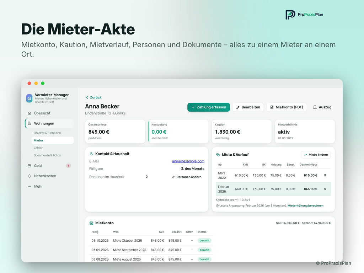Click Lindenstraße 12 · EG links address
Viewport: 364px width, 273px height.
coord(105,113)
